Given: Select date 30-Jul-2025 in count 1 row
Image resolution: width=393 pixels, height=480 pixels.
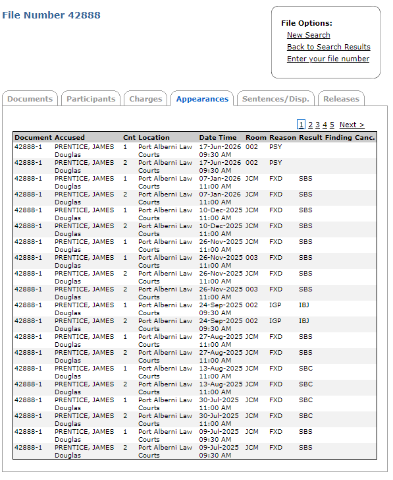Looking at the screenshot, I should pos(219,400).
